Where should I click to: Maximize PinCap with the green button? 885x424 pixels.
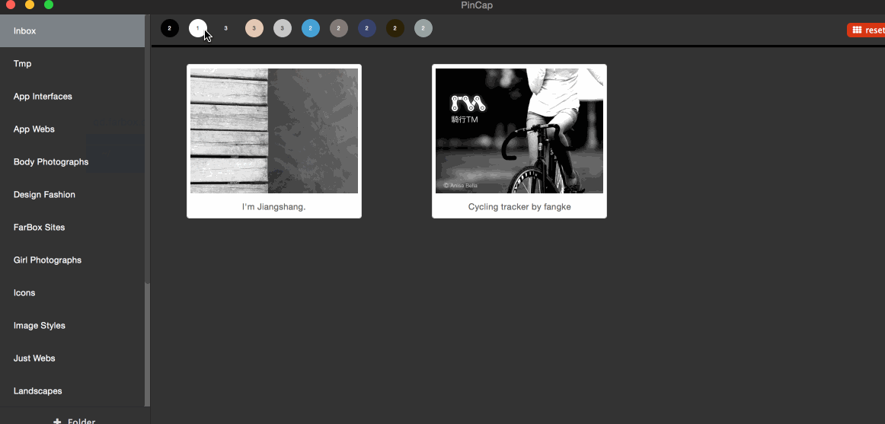click(x=49, y=5)
